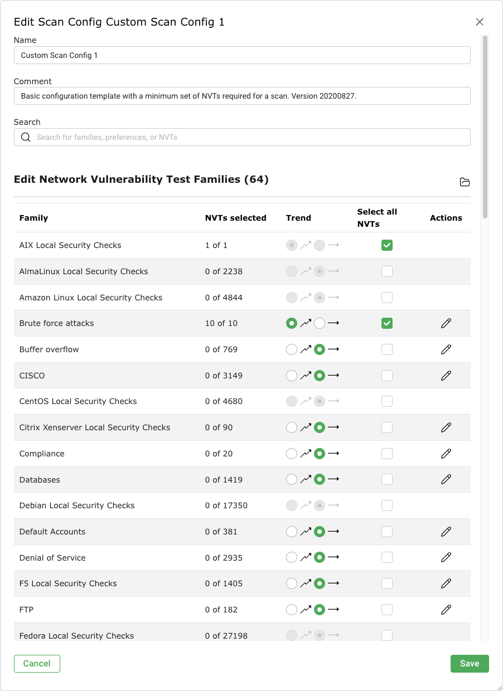Click the Databases edit pencil icon
This screenshot has height=691, width=503.
[446, 479]
